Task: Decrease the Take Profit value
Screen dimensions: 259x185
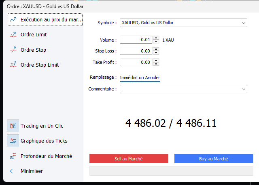Action: [156, 64]
